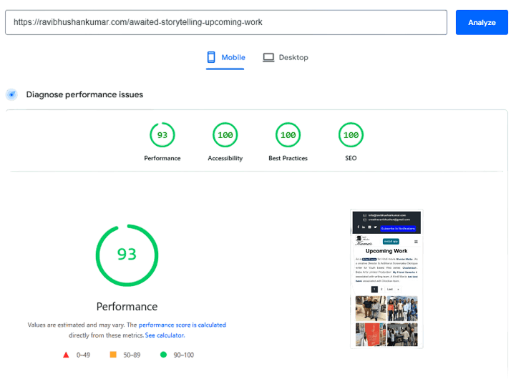Click the Diagnose performance issues radar icon
This screenshot has width=516, height=389.
coord(11,94)
